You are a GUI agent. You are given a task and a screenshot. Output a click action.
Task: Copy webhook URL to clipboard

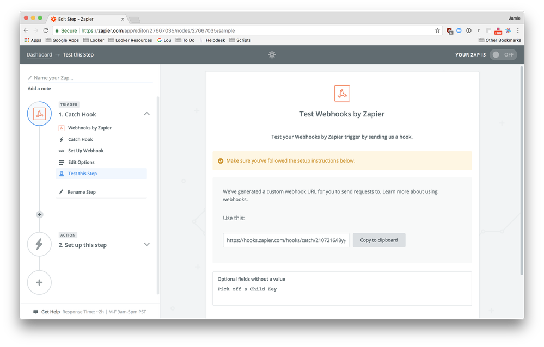[x=379, y=240]
